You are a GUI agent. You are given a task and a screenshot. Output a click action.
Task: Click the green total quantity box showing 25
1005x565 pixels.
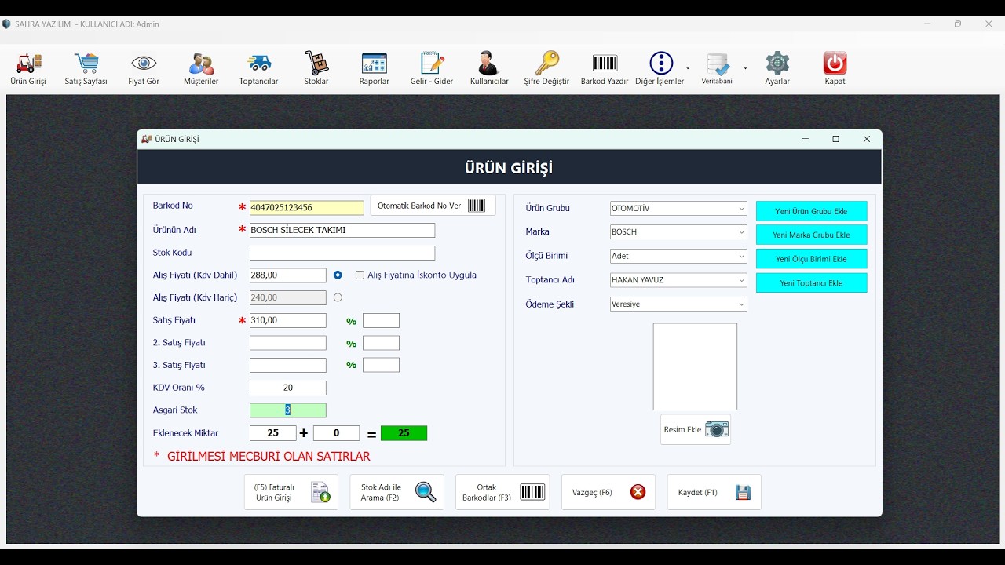404,433
